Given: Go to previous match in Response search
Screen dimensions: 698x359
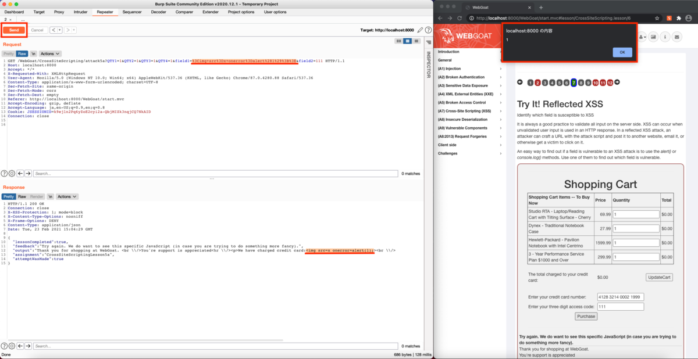Looking at the screenshot, I should point(20,346).
